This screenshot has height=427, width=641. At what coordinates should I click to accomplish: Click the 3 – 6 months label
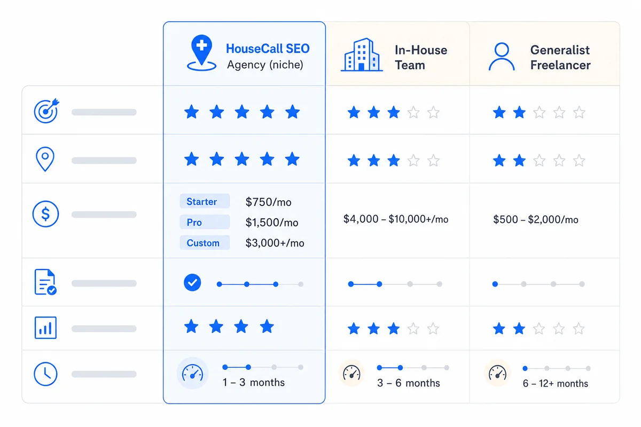coord(409,383)
